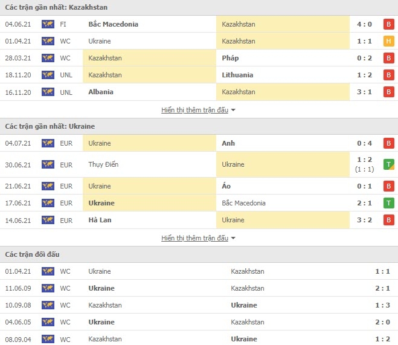Click the green T badge for Thụy Điển match
The width and height of the screenshot is (398, 345).
tap(389, 164)
